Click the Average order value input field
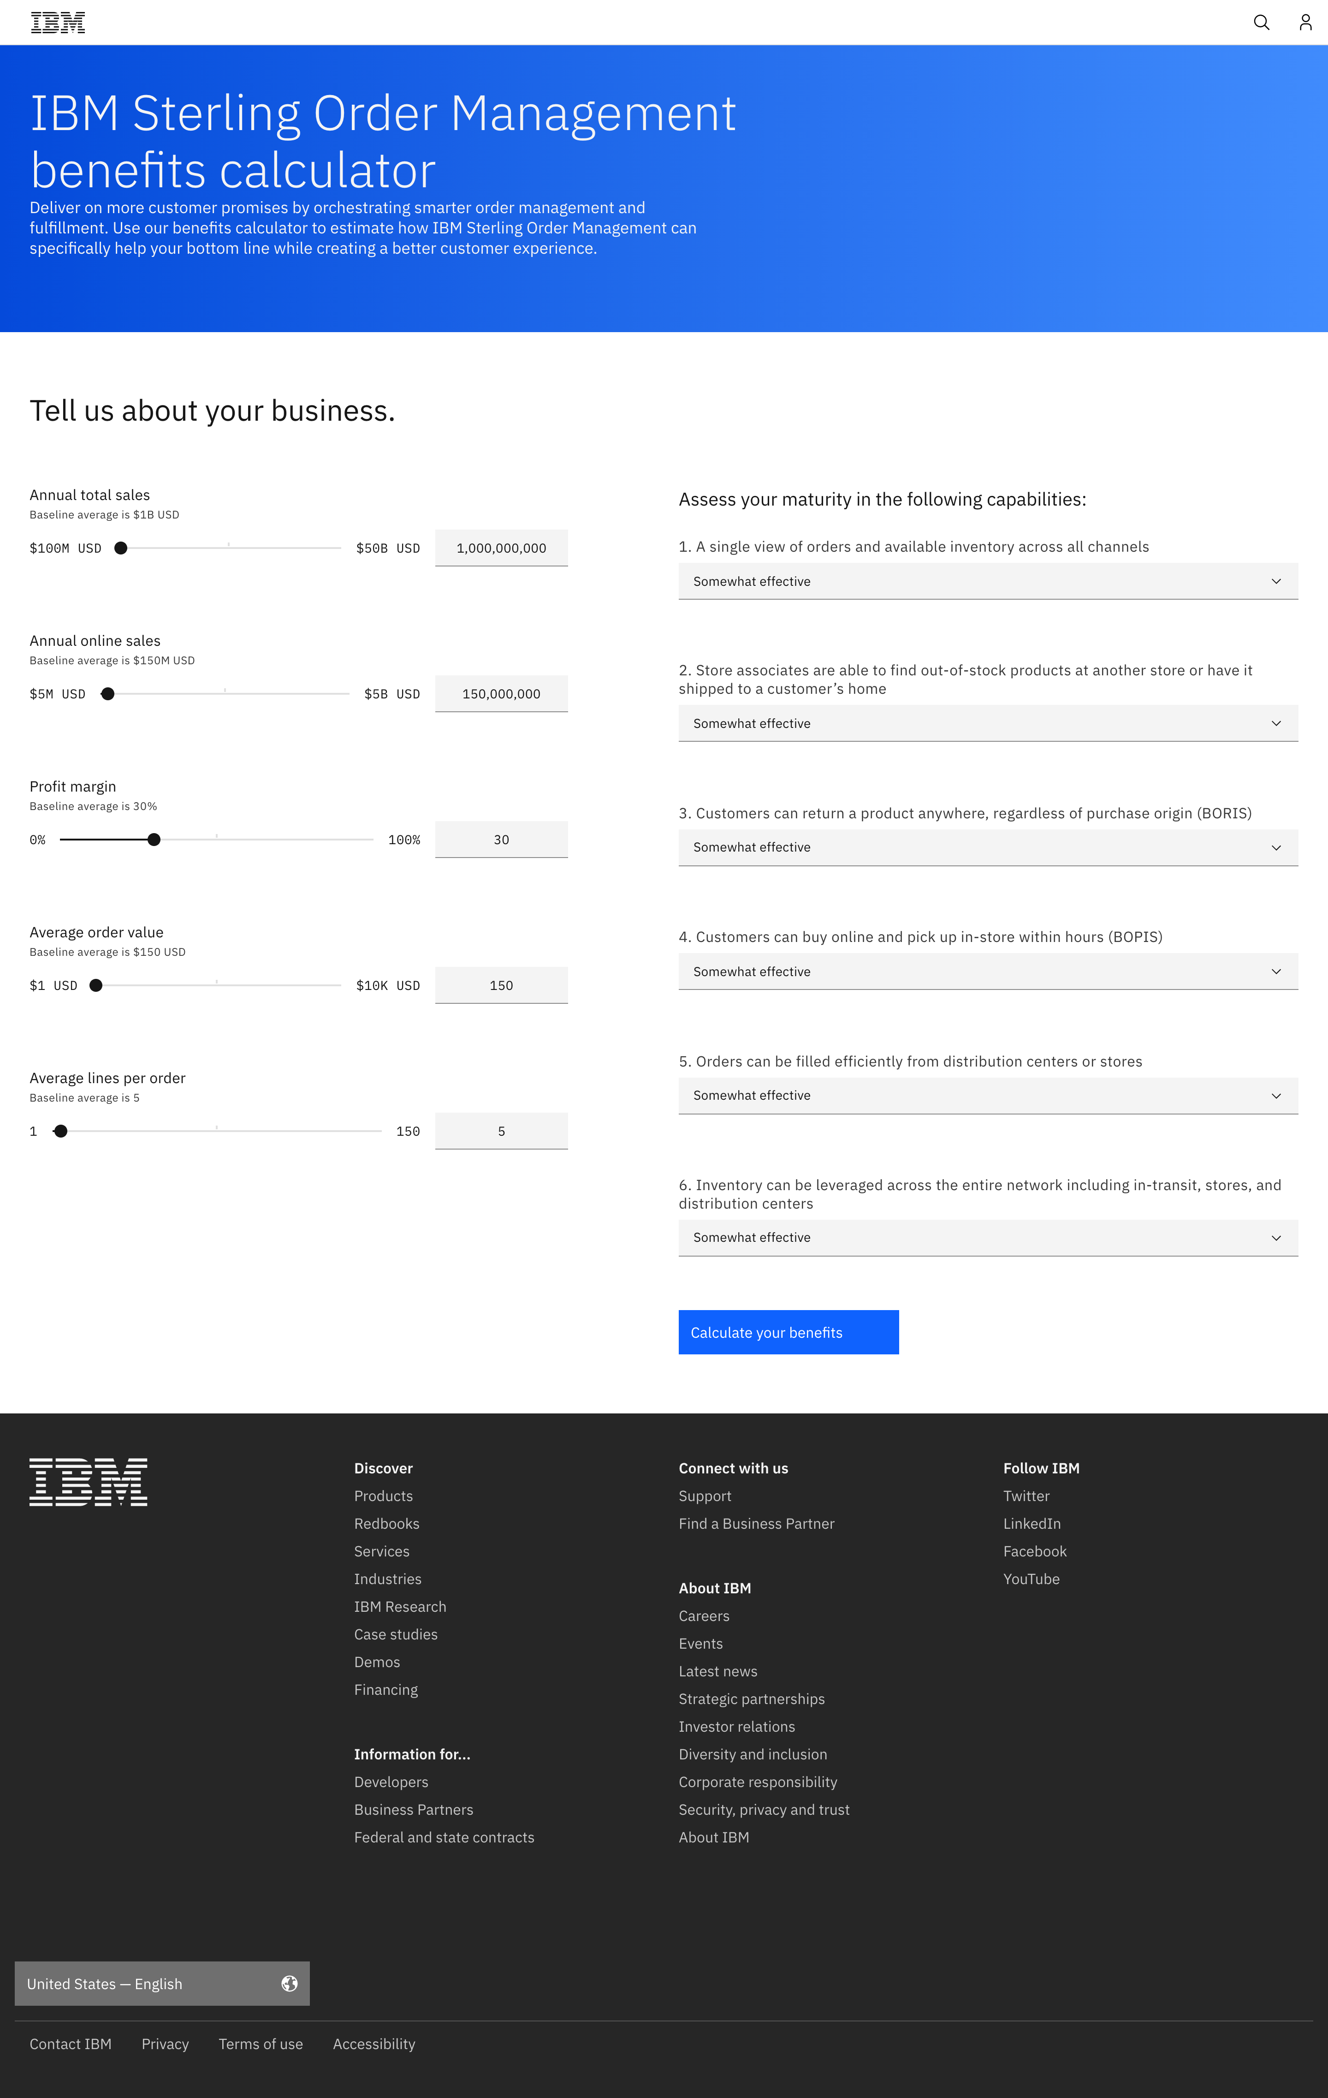 (x=501, y=985)
